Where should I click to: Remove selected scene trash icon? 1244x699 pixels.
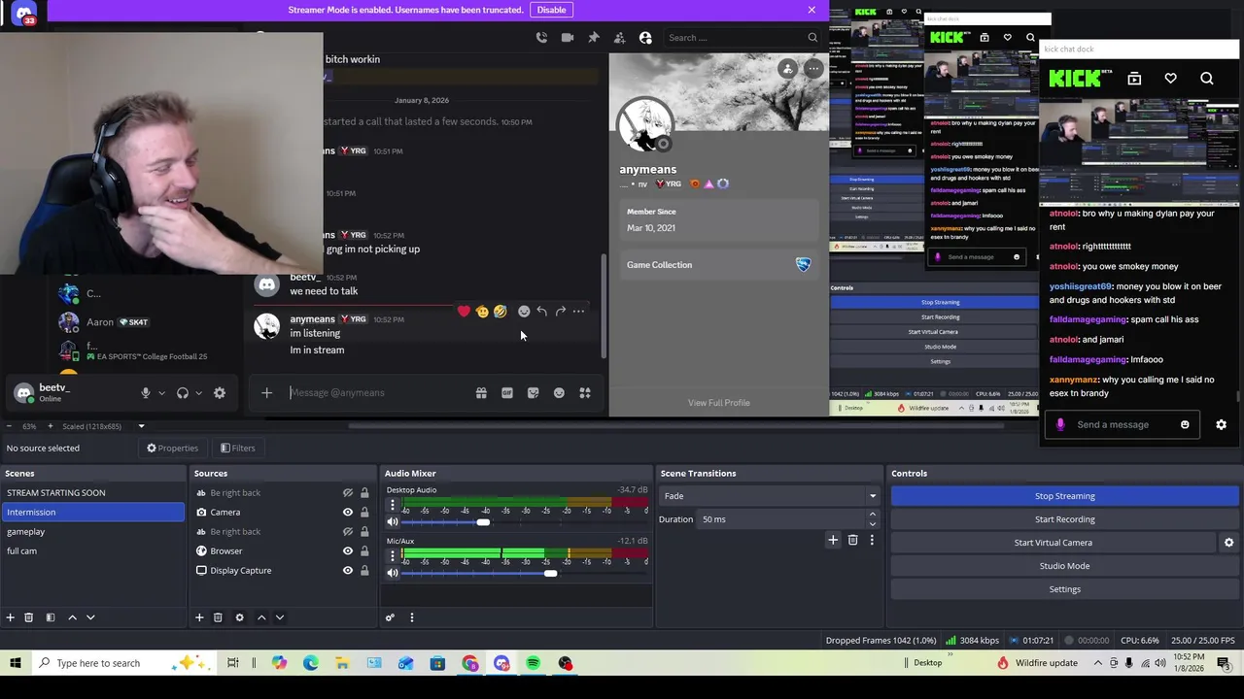tap(29, 617)
